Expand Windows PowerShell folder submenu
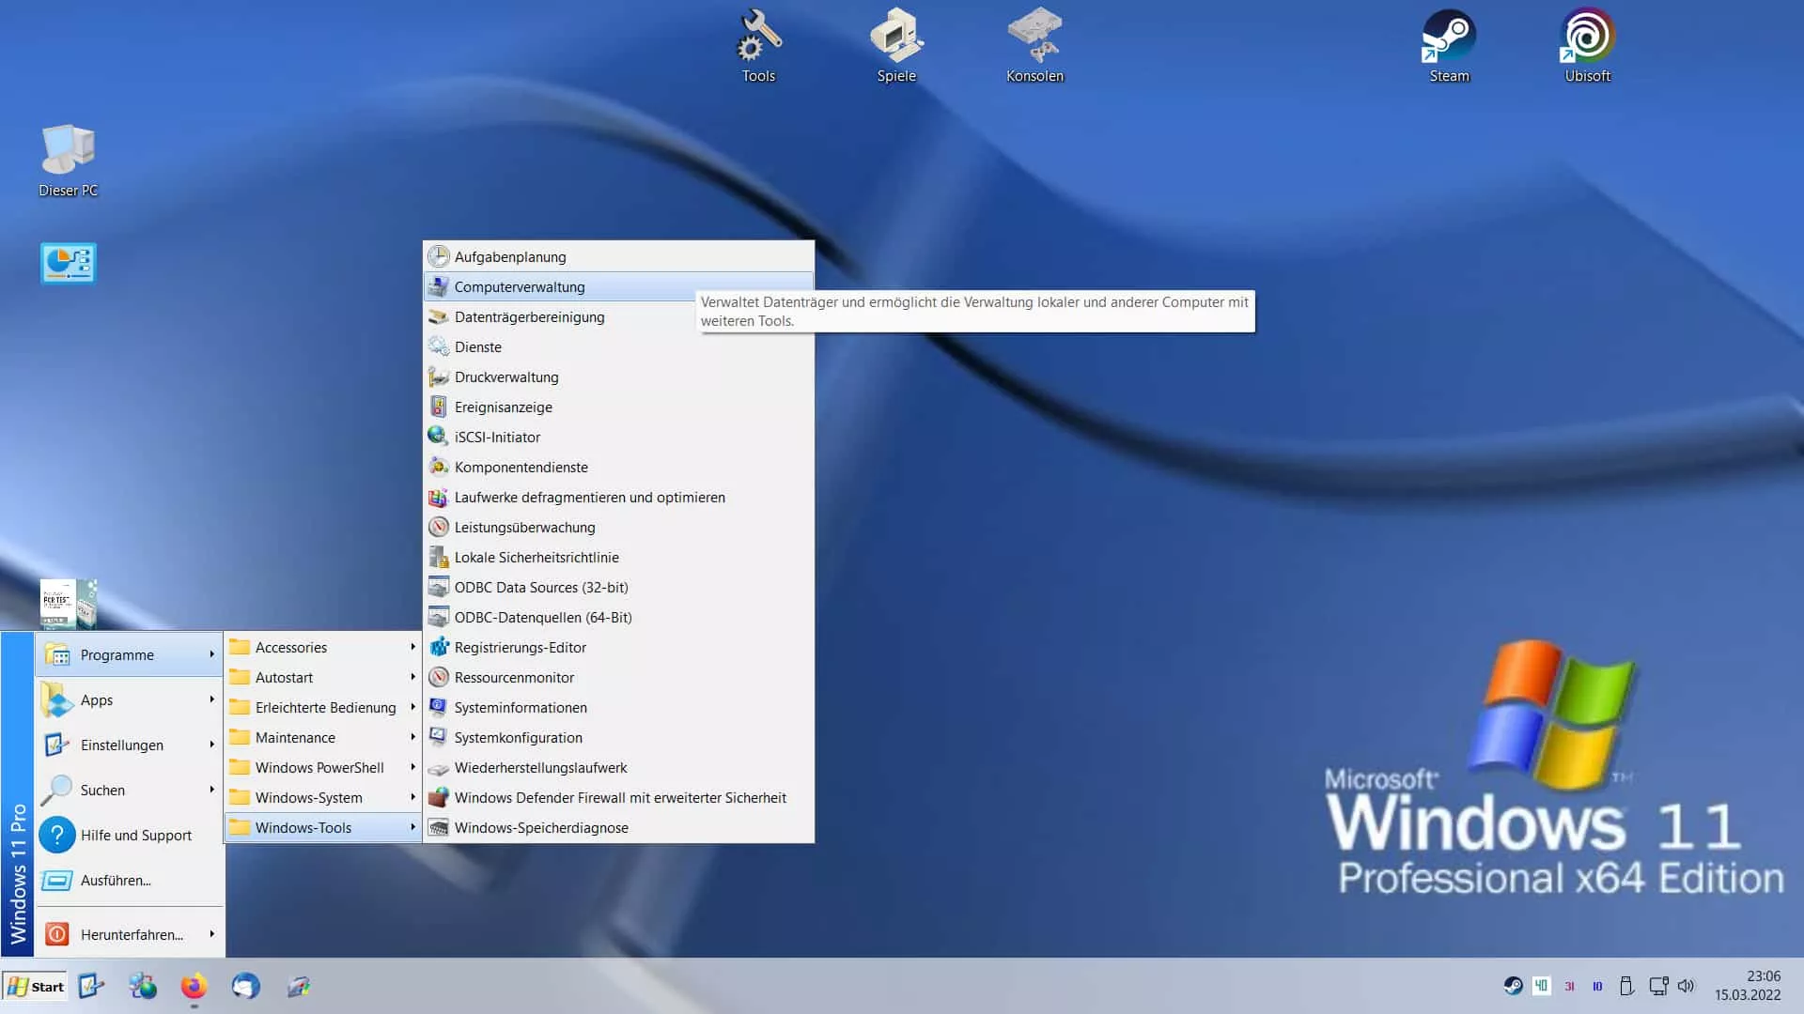The width and height of the screenshot is (1804, 1014). point(322,767)
